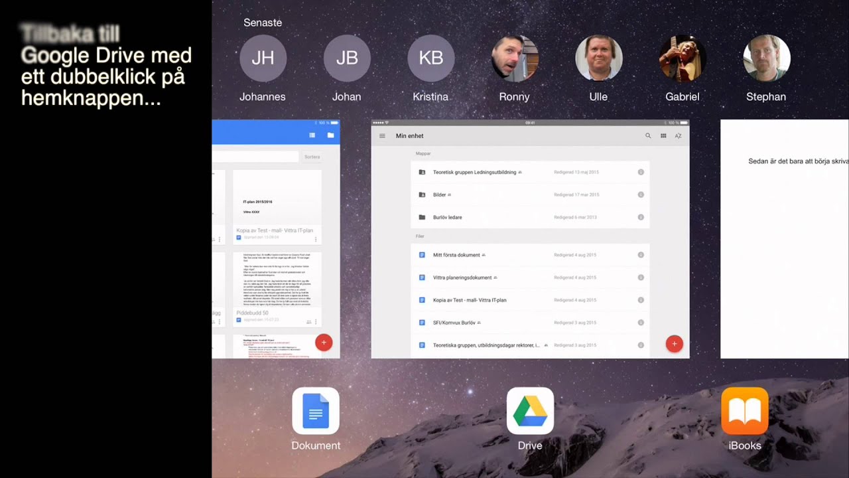Open the Drive app icon
This screenshot has height=478, width=849.
tap(530, 411)
